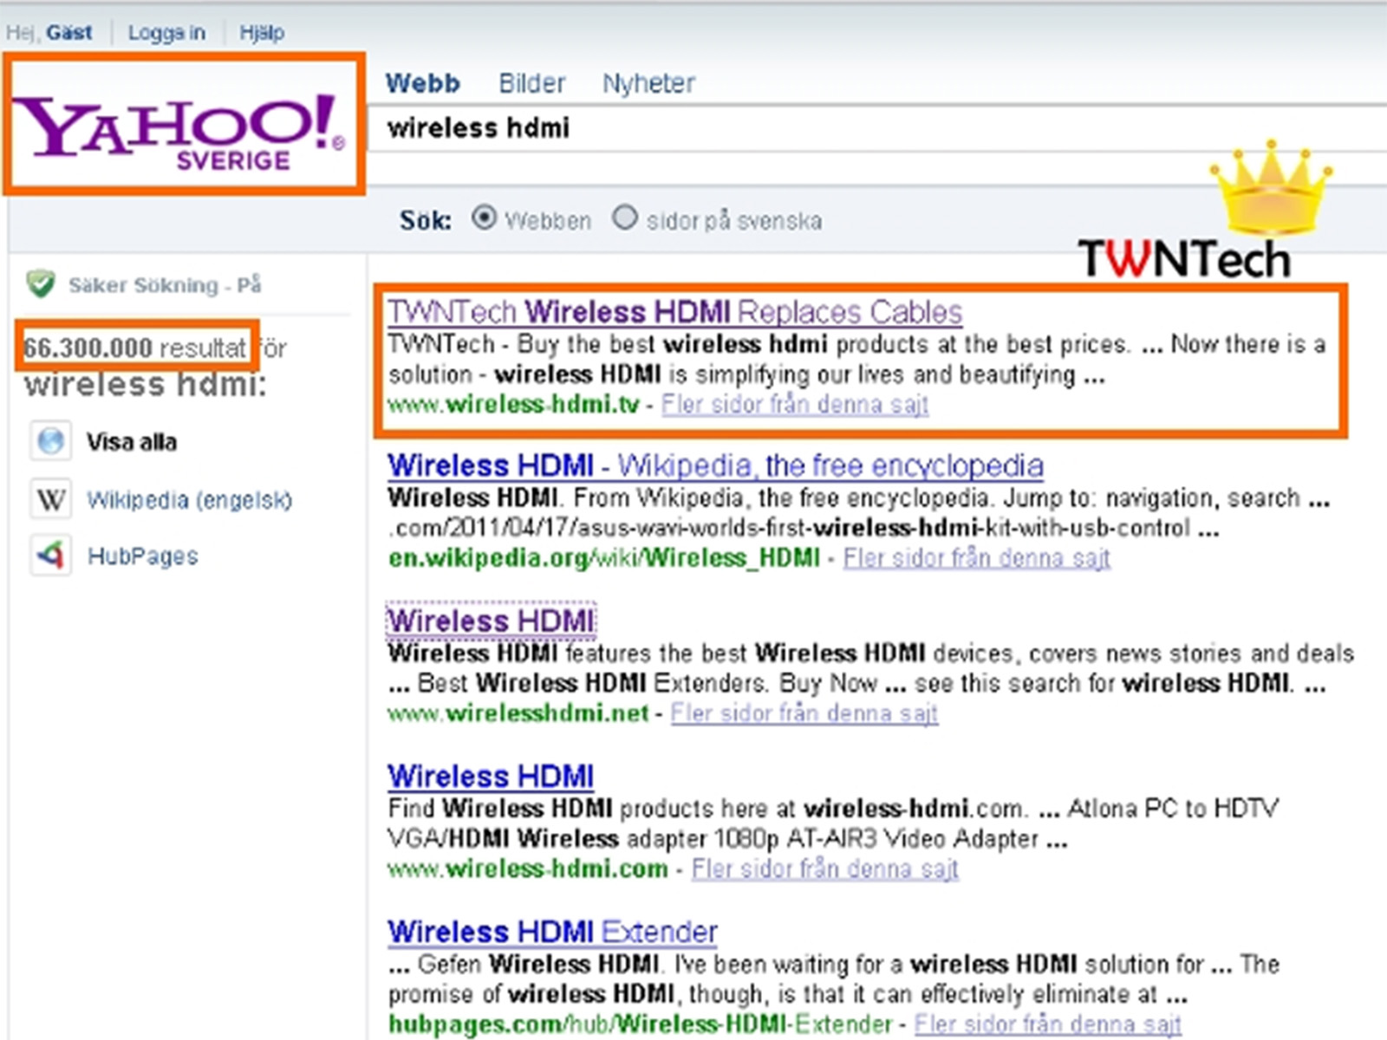Image resolution: width=1387 pixels, height=1040 pixels.
Task: Select the sidor på svenska radio button
Action: click(624, 218)
